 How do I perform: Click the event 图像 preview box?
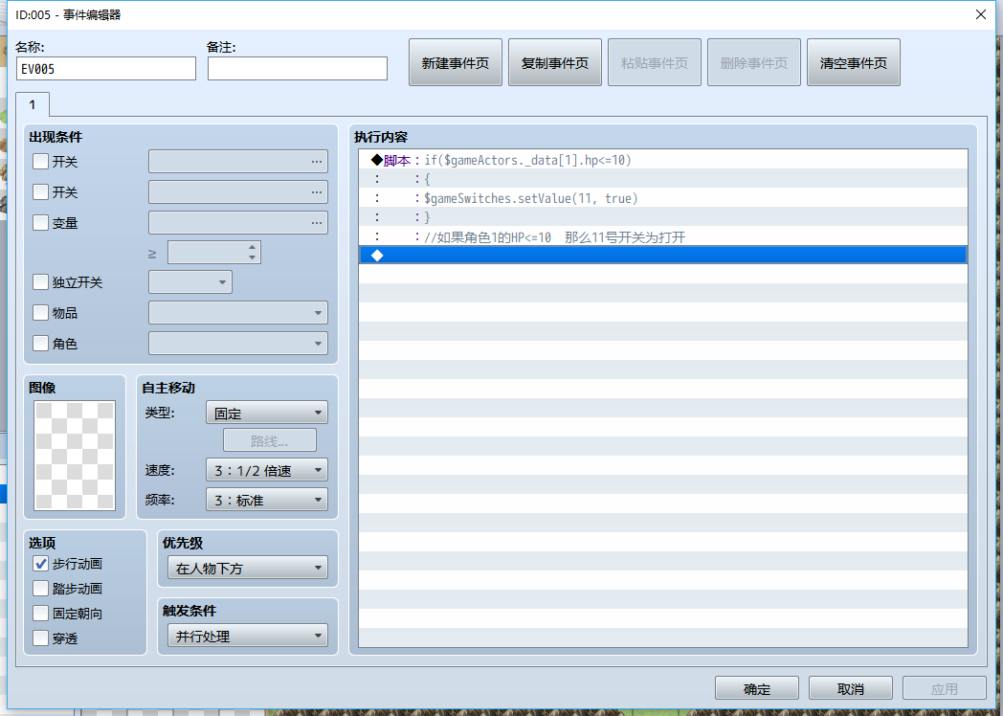point(75,456)
